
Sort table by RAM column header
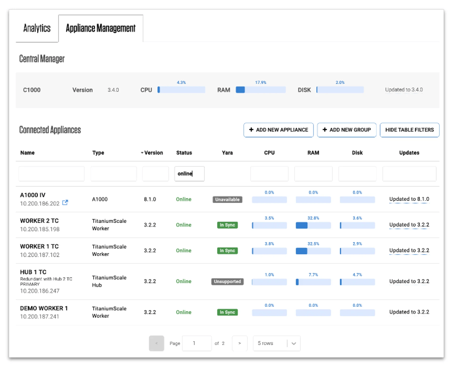313,153
